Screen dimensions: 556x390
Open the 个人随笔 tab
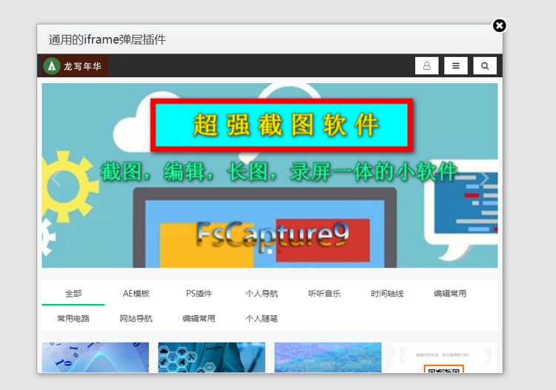pos(262,318)
